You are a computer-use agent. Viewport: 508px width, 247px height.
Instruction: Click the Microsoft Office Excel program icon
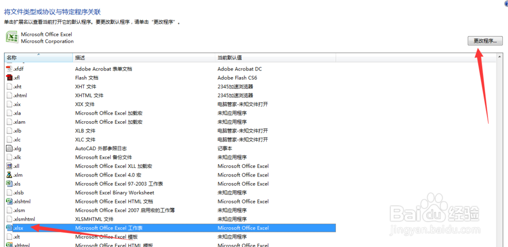pos(12,37)
